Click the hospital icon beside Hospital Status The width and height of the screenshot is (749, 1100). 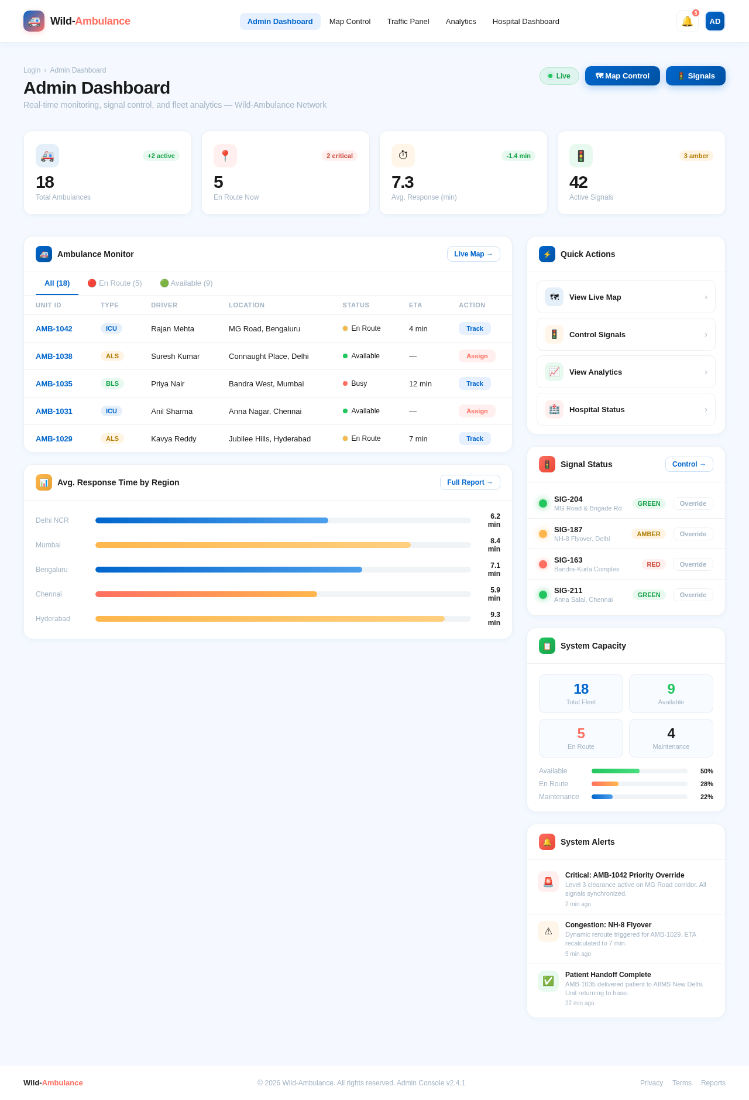point(554,409)
